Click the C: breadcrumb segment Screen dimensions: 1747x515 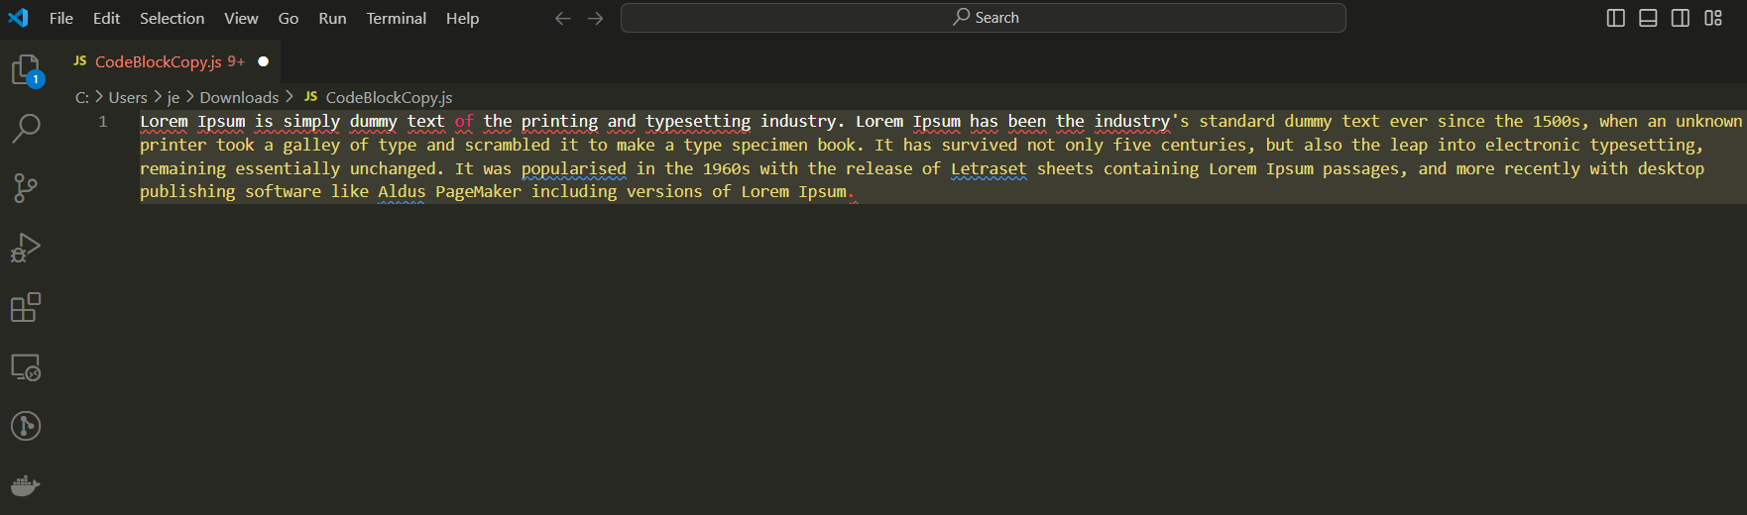click(x=82, y=97)
